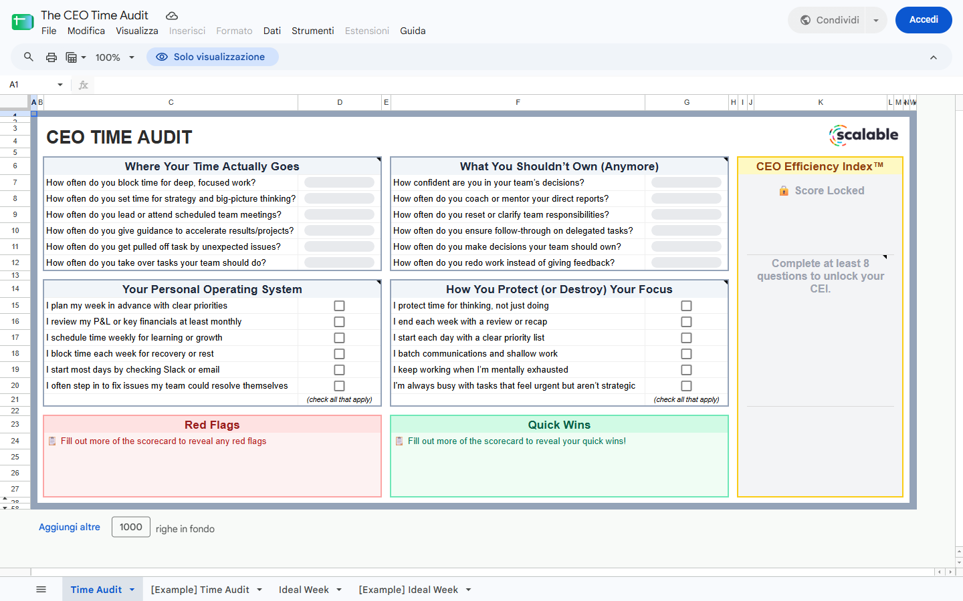The height and width of the screenshot is (601, 963).
Task: Open the filter views table icon
Action: (71, 57)
